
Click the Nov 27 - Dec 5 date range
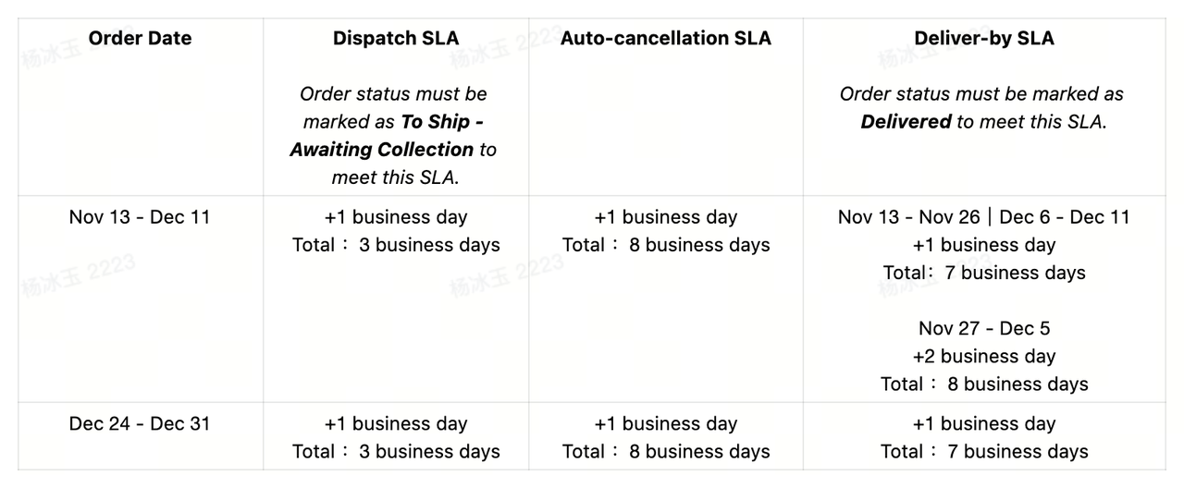tap(984, 328)
